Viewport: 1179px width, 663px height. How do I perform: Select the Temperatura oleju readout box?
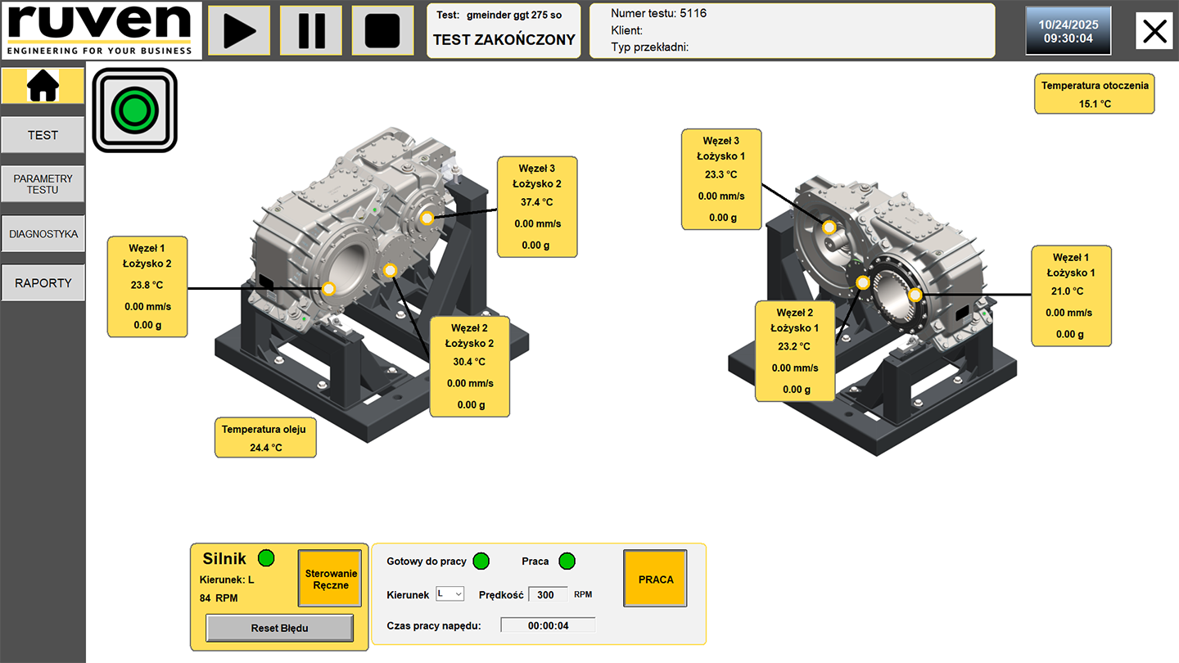coord(265,438)
